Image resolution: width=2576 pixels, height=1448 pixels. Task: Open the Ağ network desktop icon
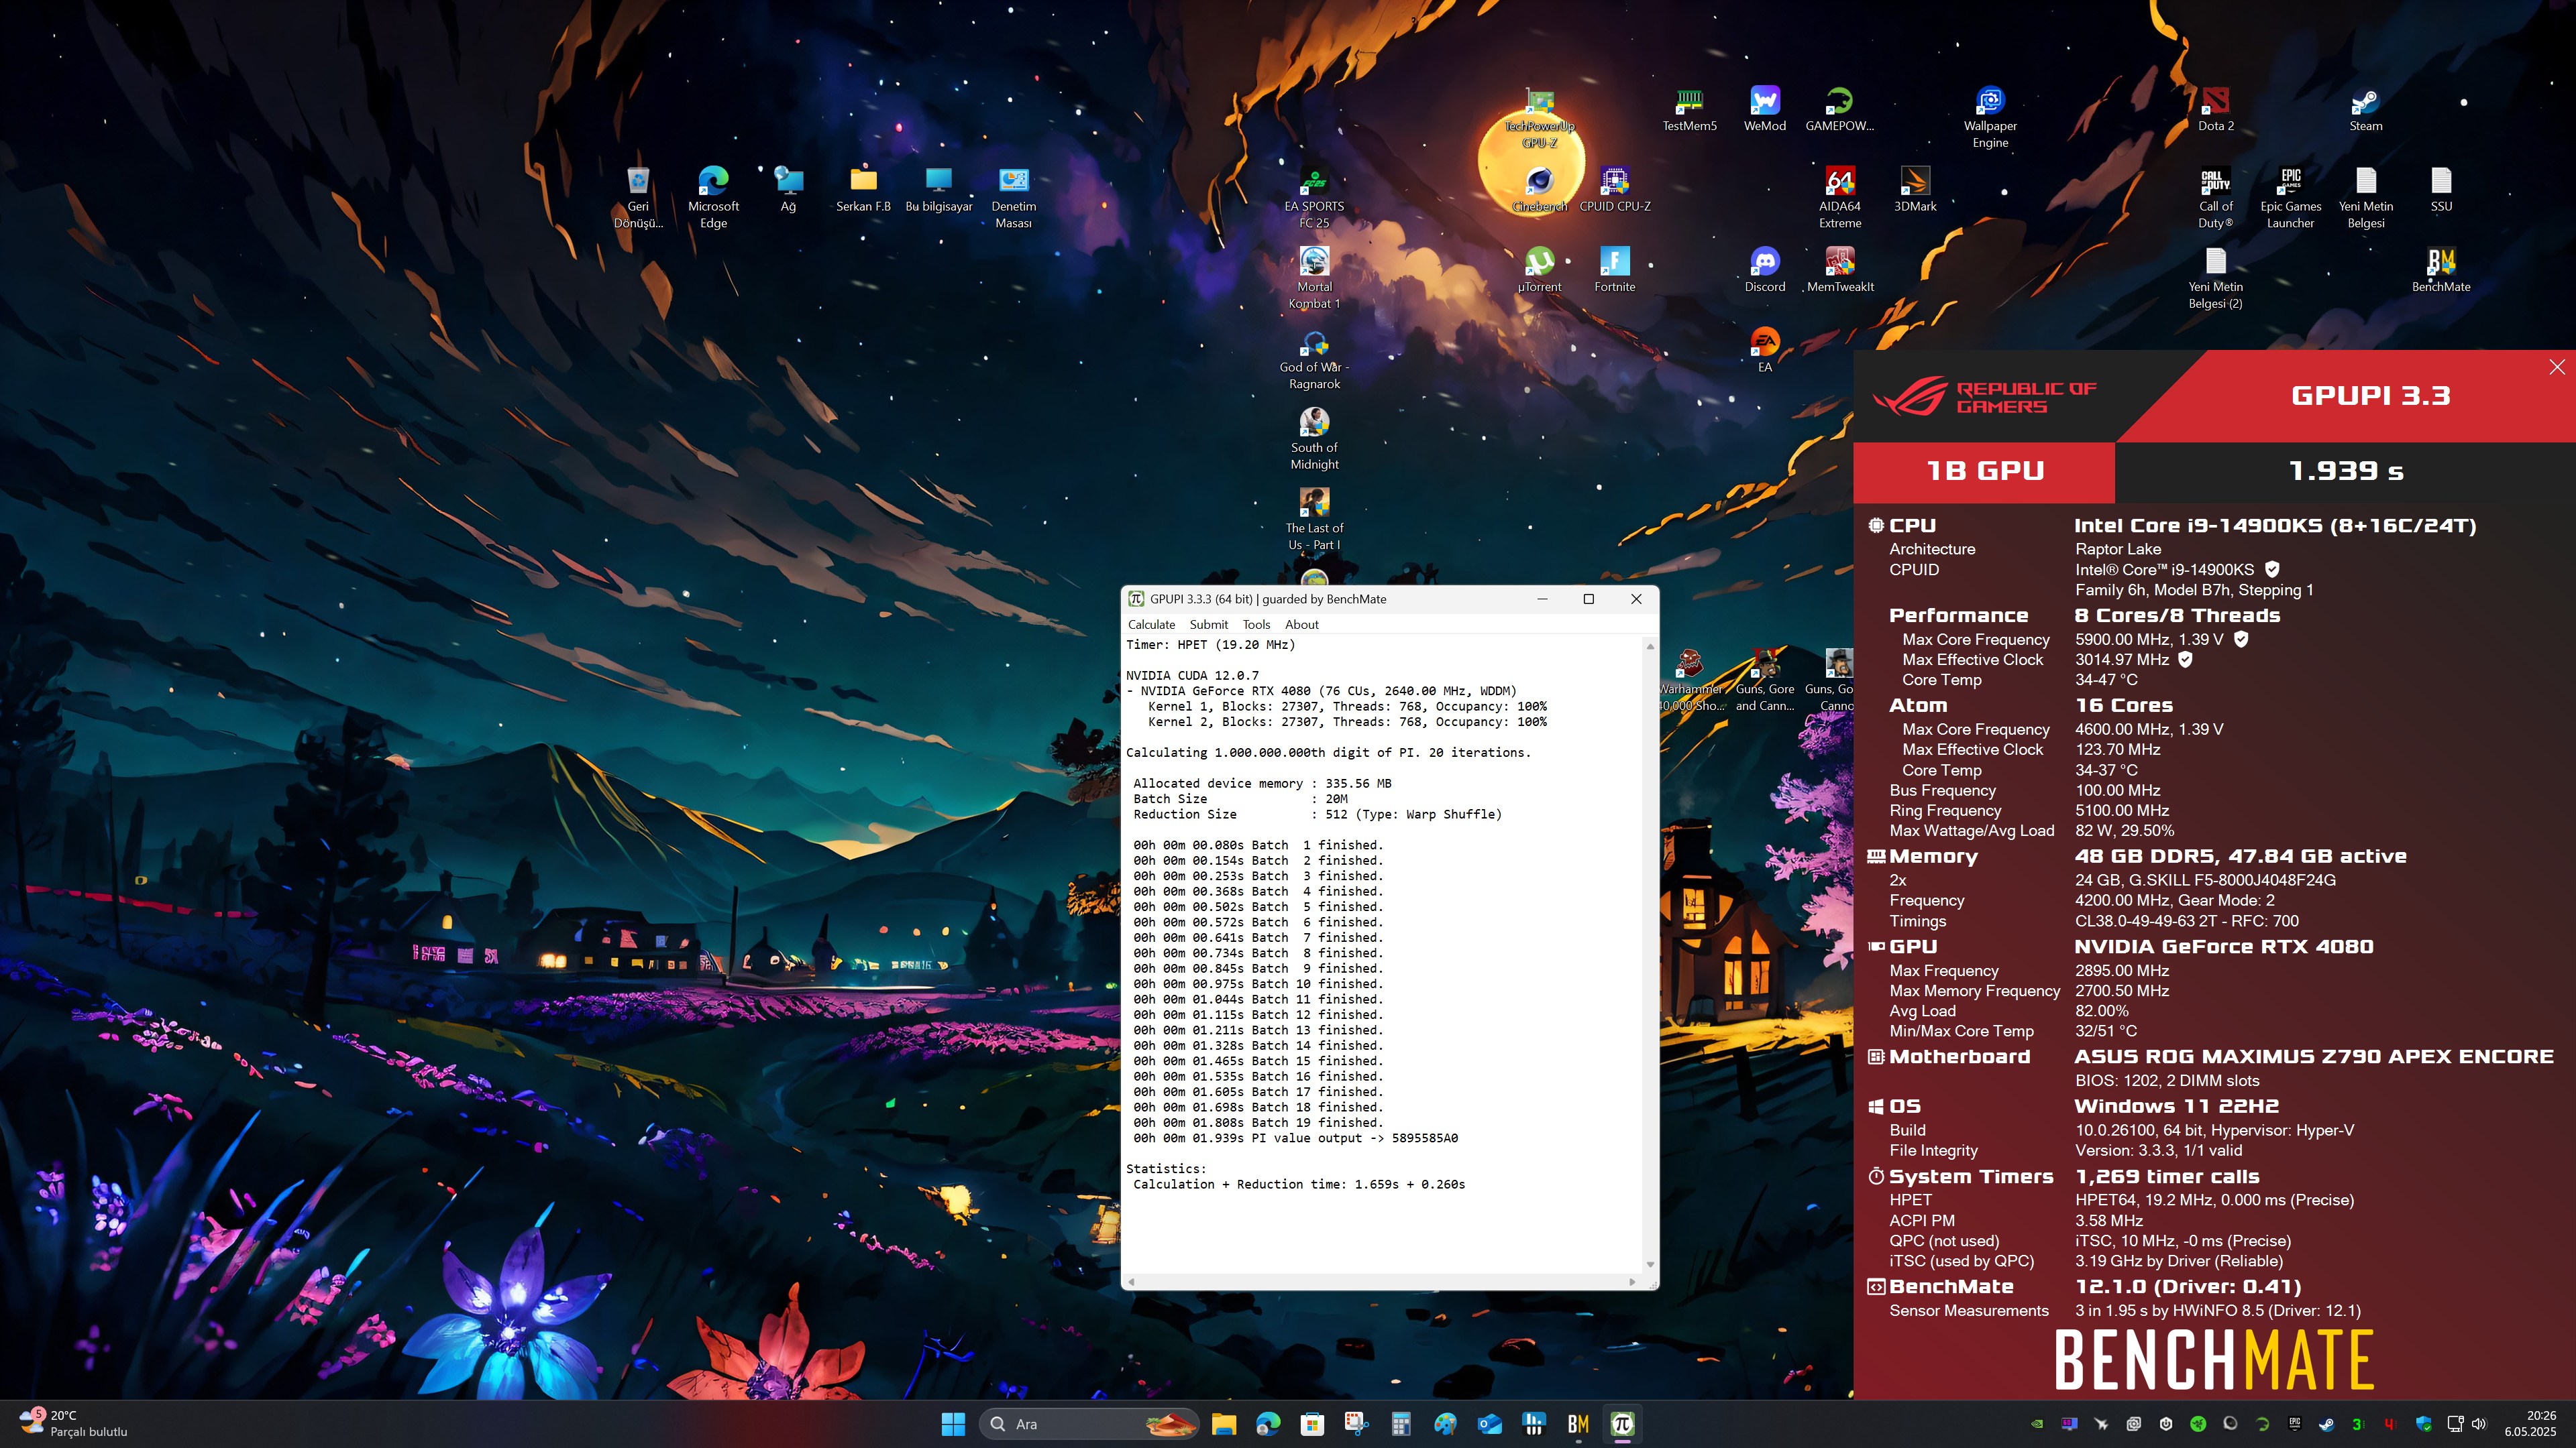(788, 189)
